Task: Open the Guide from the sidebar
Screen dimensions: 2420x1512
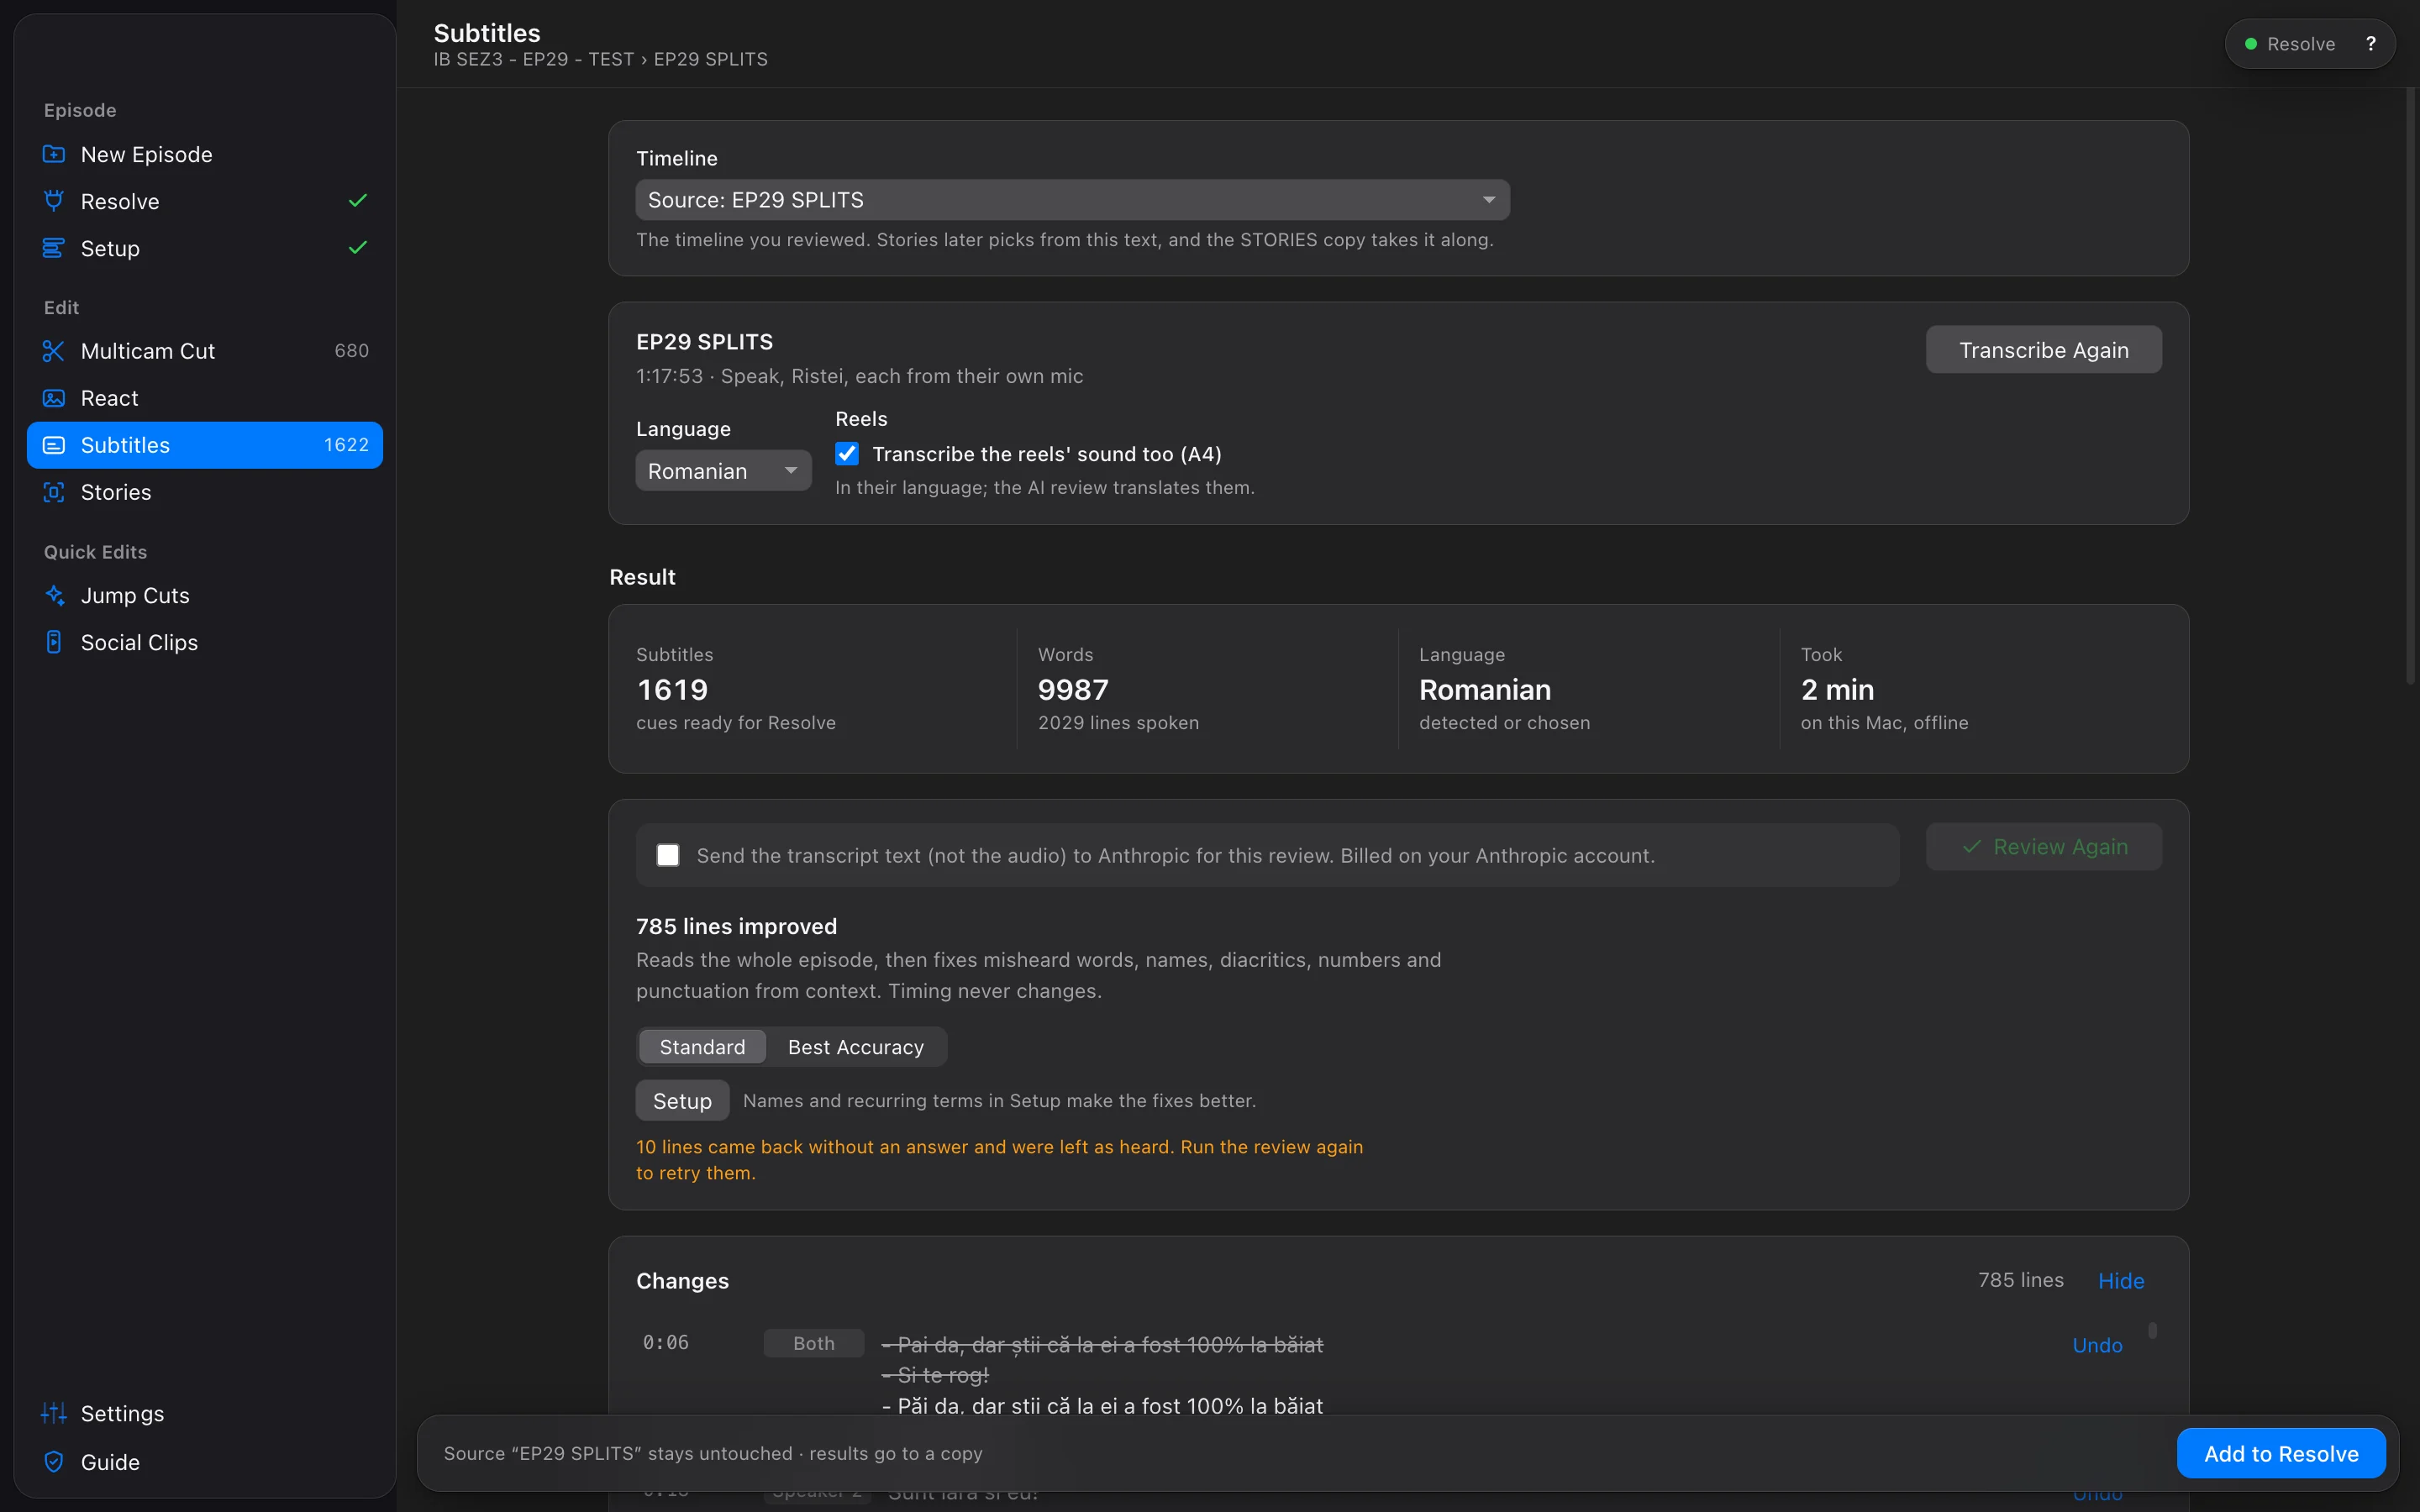Action: click(205, 1462)
